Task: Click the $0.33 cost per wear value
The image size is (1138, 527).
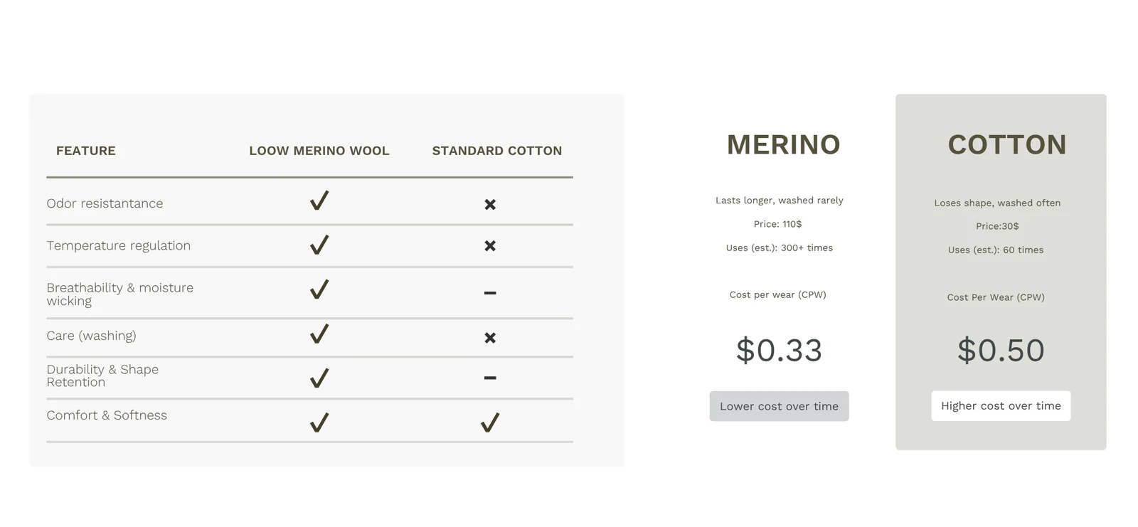Action: coord(779,351)
